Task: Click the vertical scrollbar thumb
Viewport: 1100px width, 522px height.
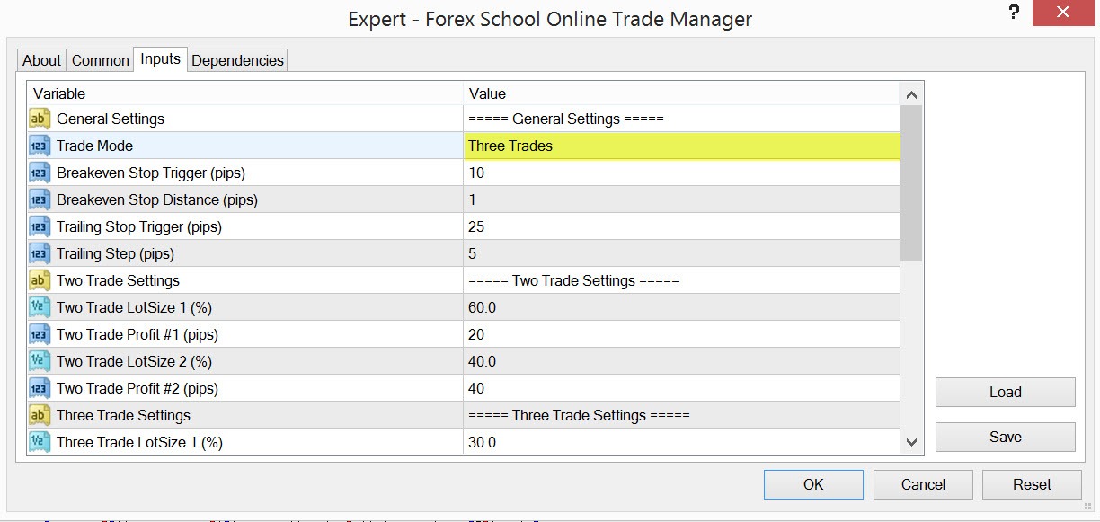Action: point(911,183)
